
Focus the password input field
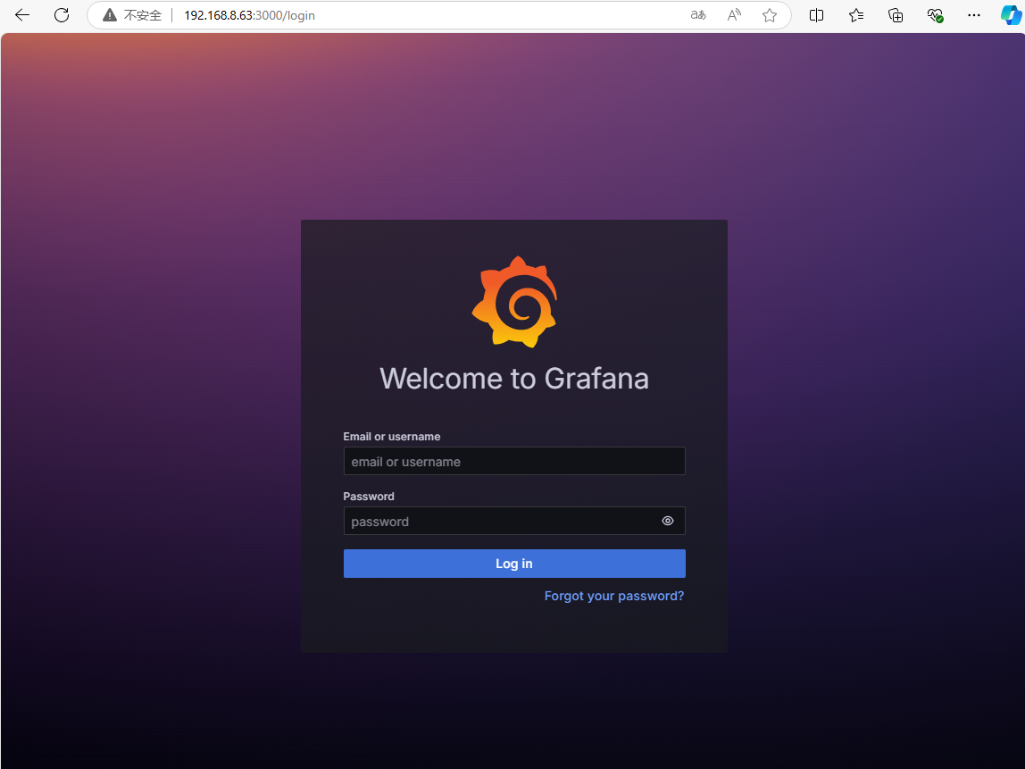[500, 521]
